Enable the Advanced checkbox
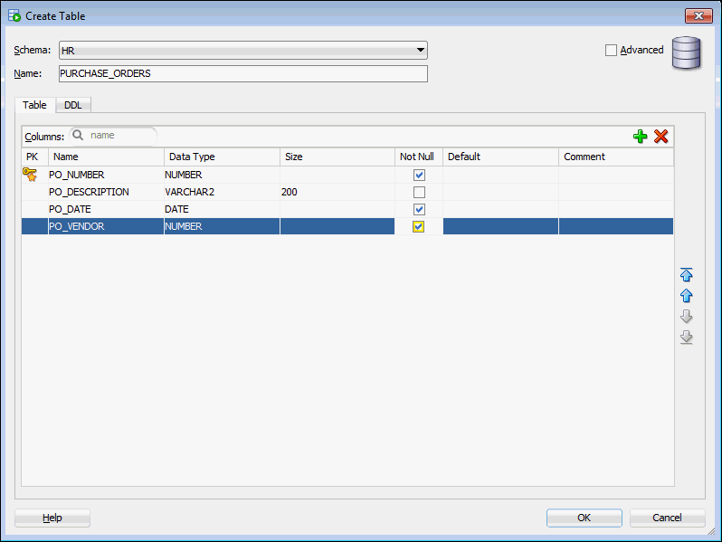This screenshot has height=542, width=722. [611, 51]
